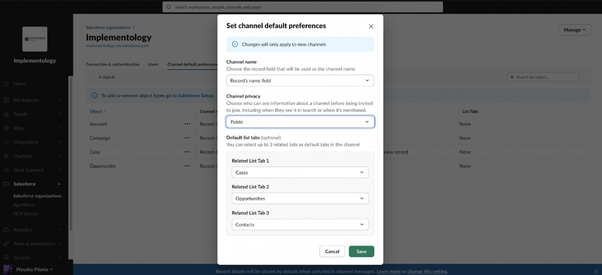
Task: Click the Workspaces grid icon
Action: 6,100
